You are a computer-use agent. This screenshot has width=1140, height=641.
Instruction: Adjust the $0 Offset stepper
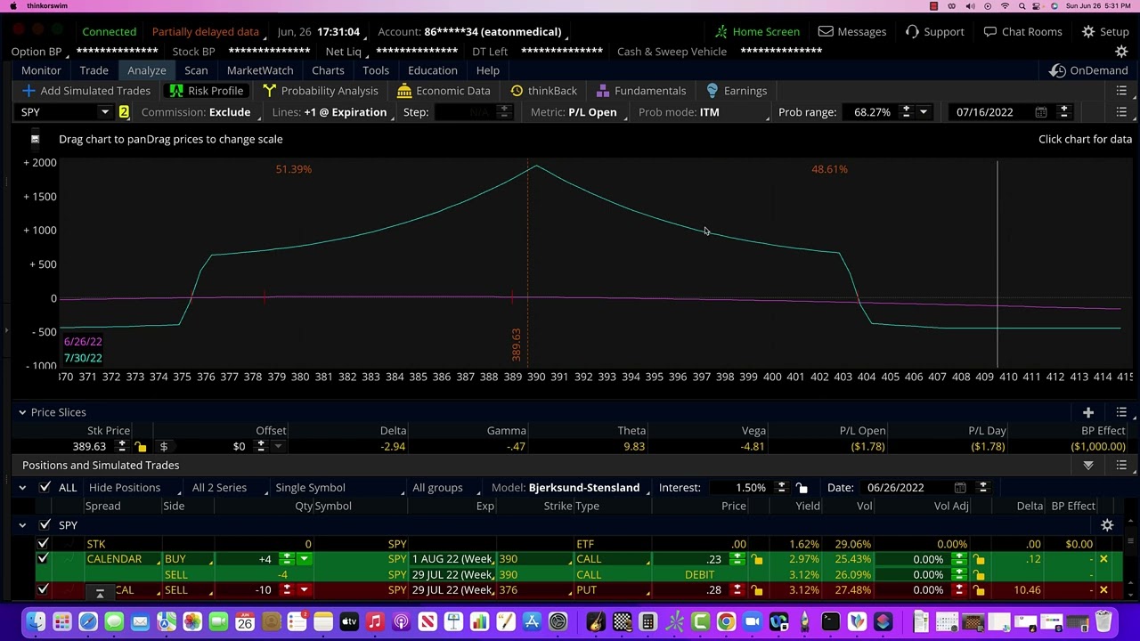[x=261, y=447]
